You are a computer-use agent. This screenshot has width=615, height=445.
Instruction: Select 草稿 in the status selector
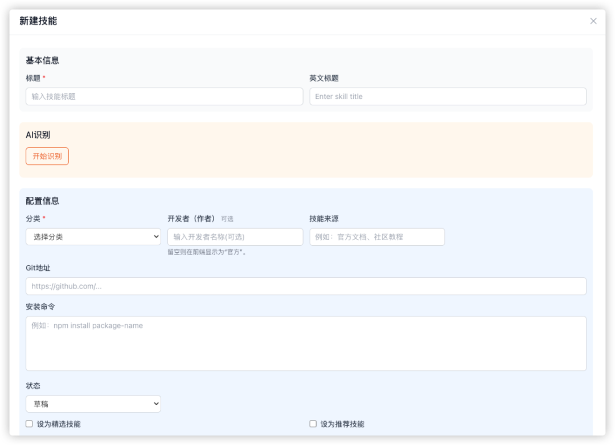pyautogui.click(x=93, y=403)
